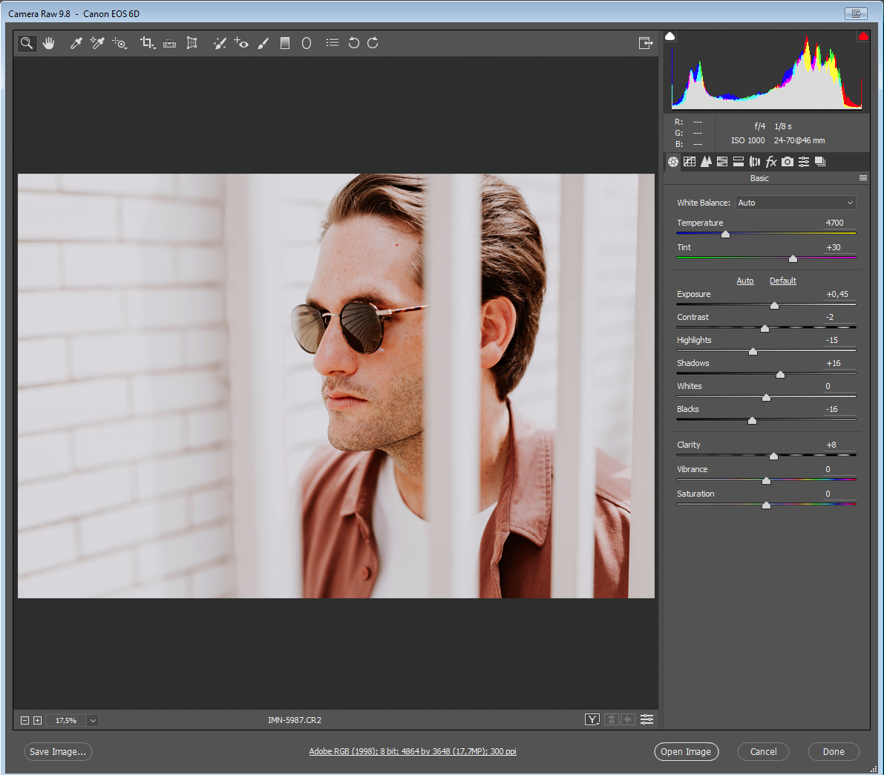Toggle shadow clipping warning in histogram
Screen dimensions: 884x775
(670, 36)
